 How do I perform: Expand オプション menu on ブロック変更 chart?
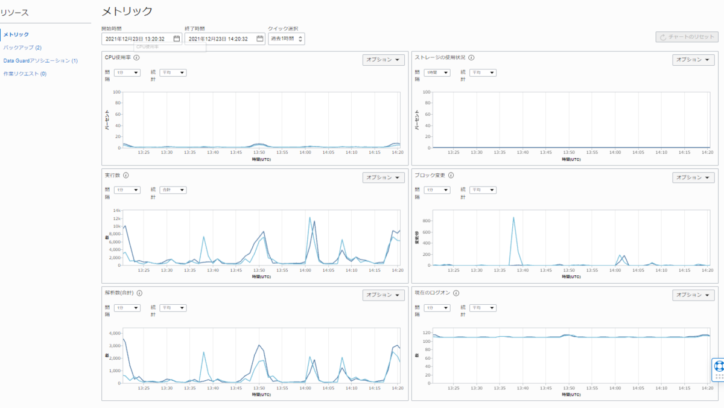[693, 177]
